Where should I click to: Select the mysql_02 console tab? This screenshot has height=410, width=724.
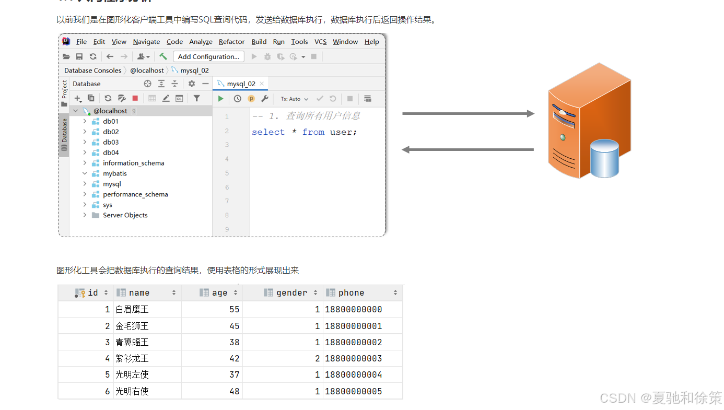pyautogui.click(x=240, y=83)
